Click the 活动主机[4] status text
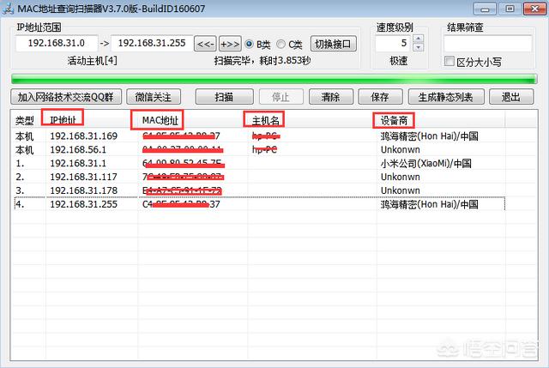The image size is (549, 368). pyautogui.click(x=93, y=61)
